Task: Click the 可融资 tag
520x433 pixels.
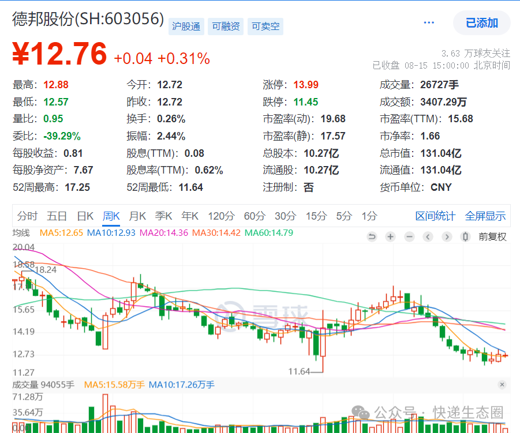Action: coord(226,27)
